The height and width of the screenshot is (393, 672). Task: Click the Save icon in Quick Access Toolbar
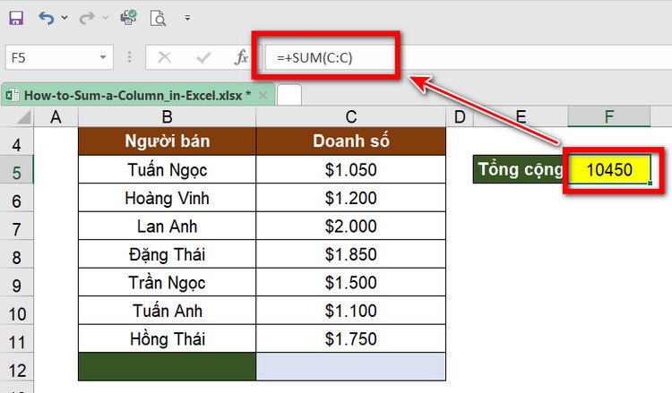point(16,18)
